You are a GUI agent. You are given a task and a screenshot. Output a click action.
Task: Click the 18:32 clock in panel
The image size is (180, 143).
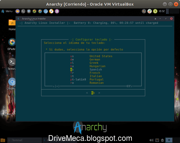162,11
